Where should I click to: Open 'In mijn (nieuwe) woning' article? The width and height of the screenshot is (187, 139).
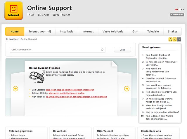pos(159,100)
